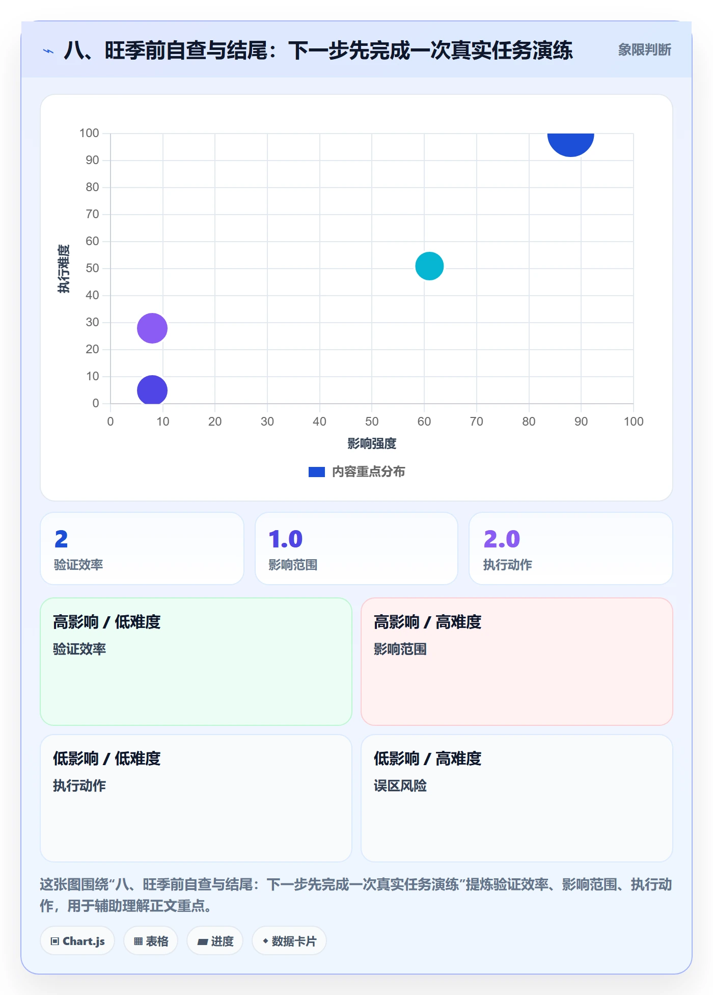
Task: Click the indigo bubble near the x-axis
Action: click(152, 390)
